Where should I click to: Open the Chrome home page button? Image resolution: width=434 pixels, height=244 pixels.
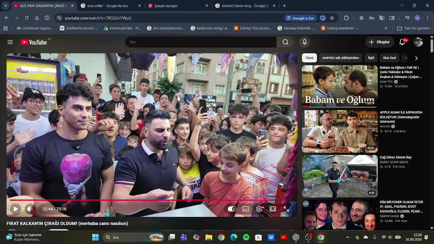(x=37, y=18)
